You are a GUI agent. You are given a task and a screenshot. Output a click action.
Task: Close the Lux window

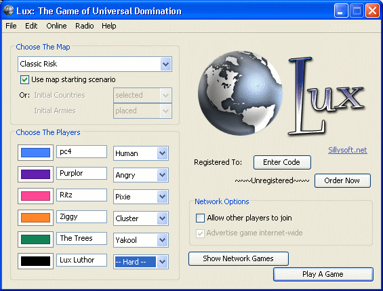(x=372, y=10)
